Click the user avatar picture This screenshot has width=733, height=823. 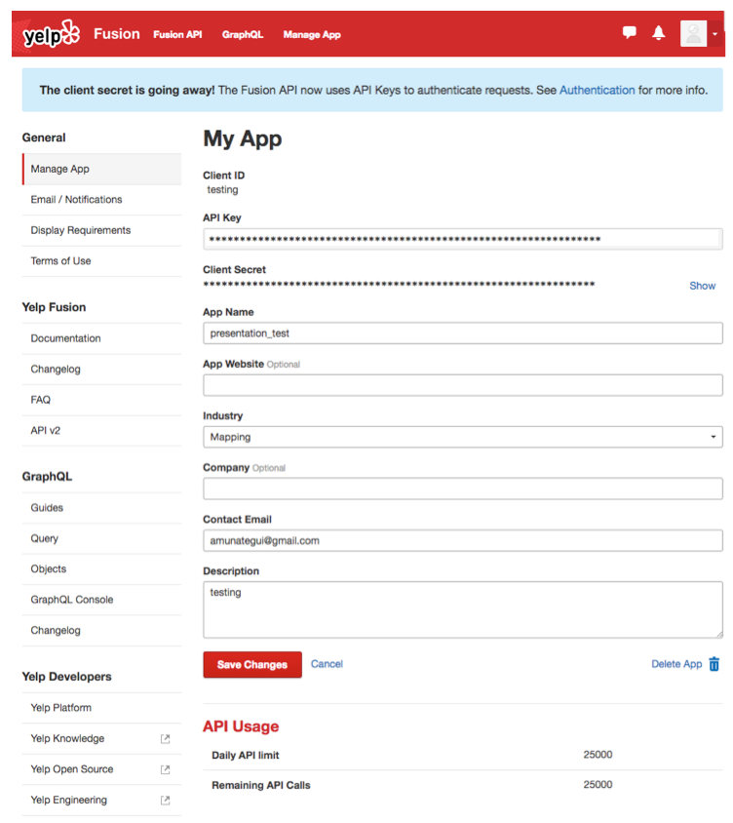click(x=693, y=33)
